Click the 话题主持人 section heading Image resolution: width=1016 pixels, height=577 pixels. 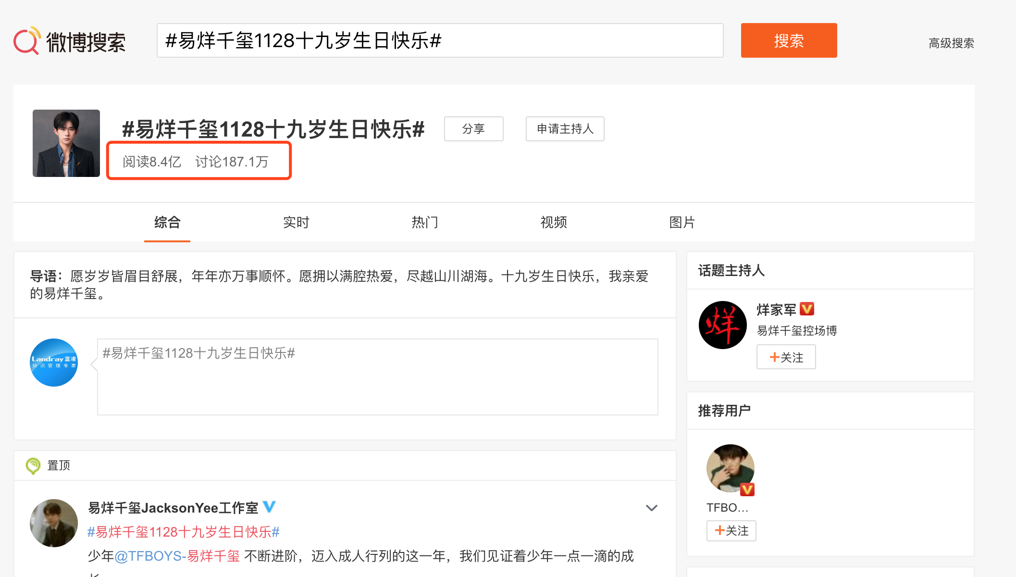[731, 271]
